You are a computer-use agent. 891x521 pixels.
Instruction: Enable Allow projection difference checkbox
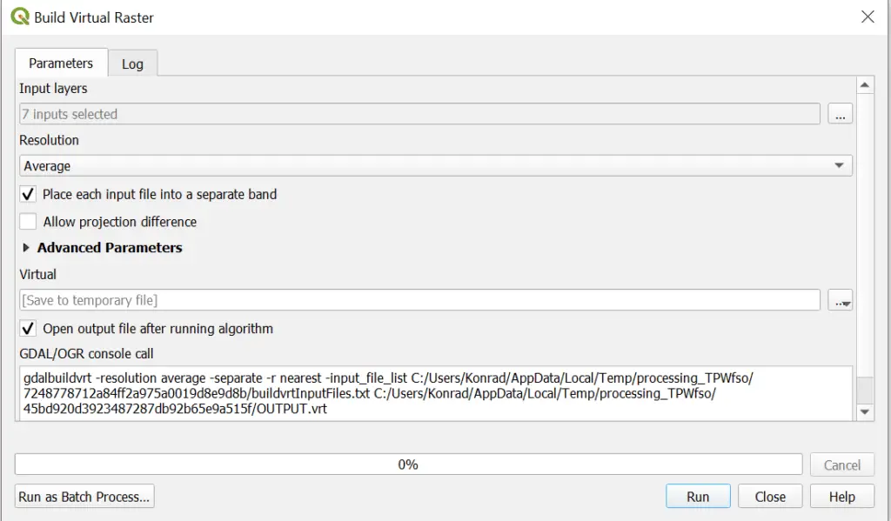28,222
